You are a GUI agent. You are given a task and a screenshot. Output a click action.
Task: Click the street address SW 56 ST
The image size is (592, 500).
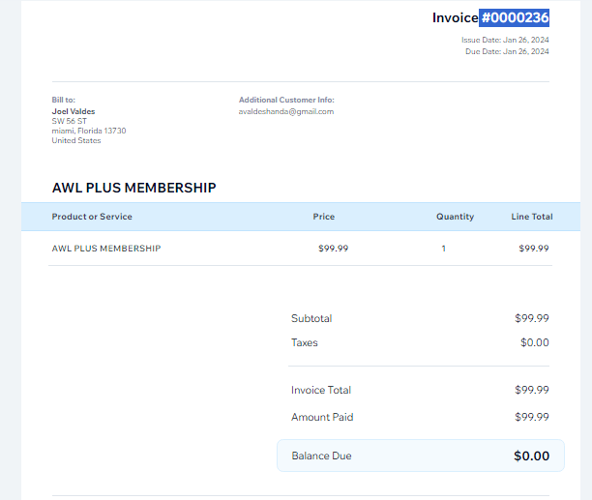point(69,121)
